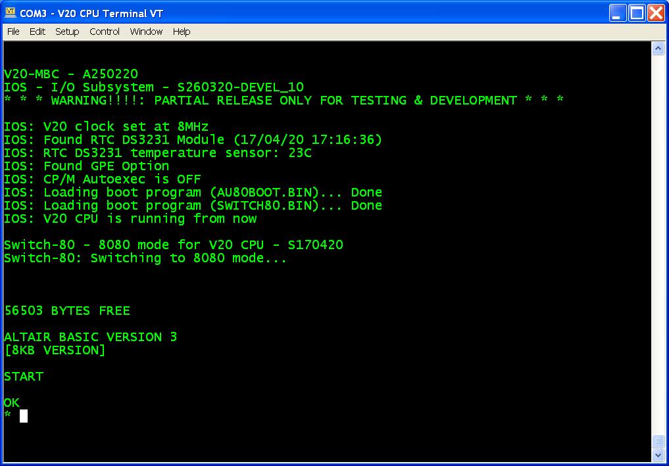Viewport: 669px width, 466px height.
Task: Click 'Switch-80 - 8080 mode for V20 CPU' line
Action: [173, 245]
